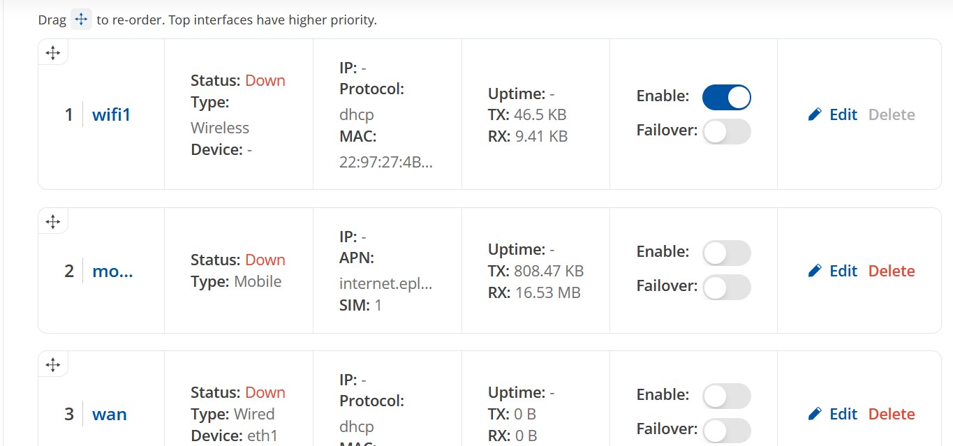The image size is (953, 446).
Task: Turn on Failover for wifi1
Action: click(x=726, y=131)
